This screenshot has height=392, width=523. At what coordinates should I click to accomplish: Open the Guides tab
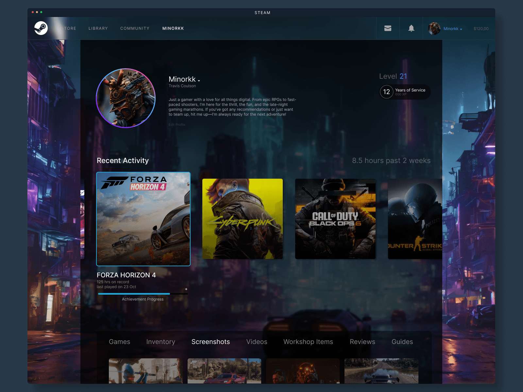tap(402, 342)
